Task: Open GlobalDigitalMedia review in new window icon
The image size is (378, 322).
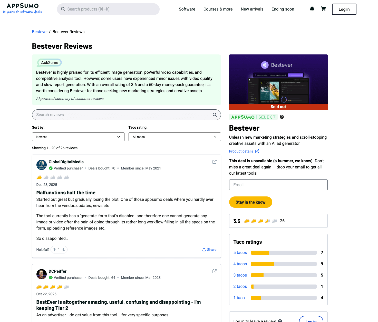Action: pyautogui.click(x=215, y=162)
